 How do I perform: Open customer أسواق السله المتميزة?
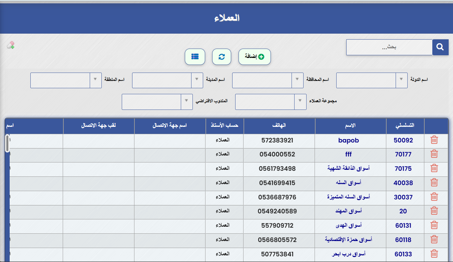coord(348,197)
